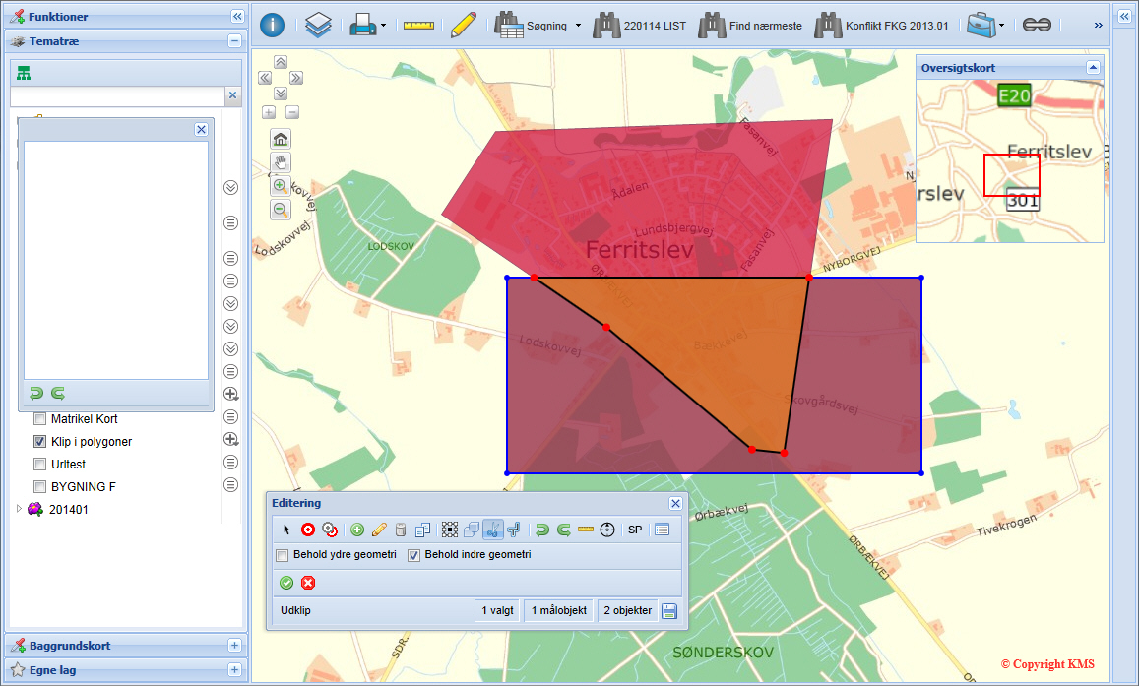
Task: Click undo arrow in Editering toolbar
Action: coord(541,530)
